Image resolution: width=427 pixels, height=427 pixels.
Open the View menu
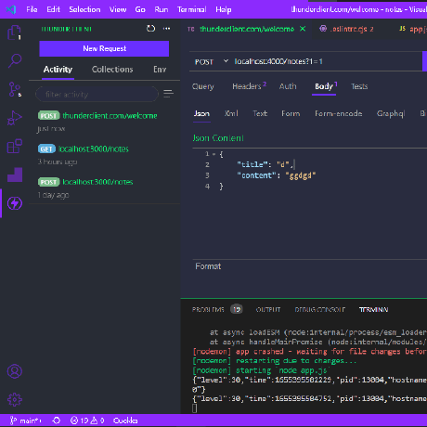(x=118, y=9)
